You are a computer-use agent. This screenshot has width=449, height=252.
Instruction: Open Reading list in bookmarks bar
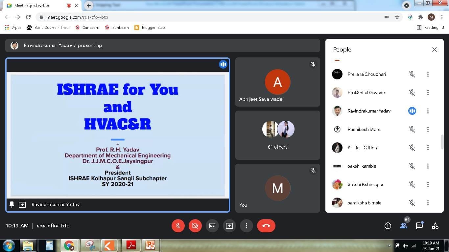(431, 28)
